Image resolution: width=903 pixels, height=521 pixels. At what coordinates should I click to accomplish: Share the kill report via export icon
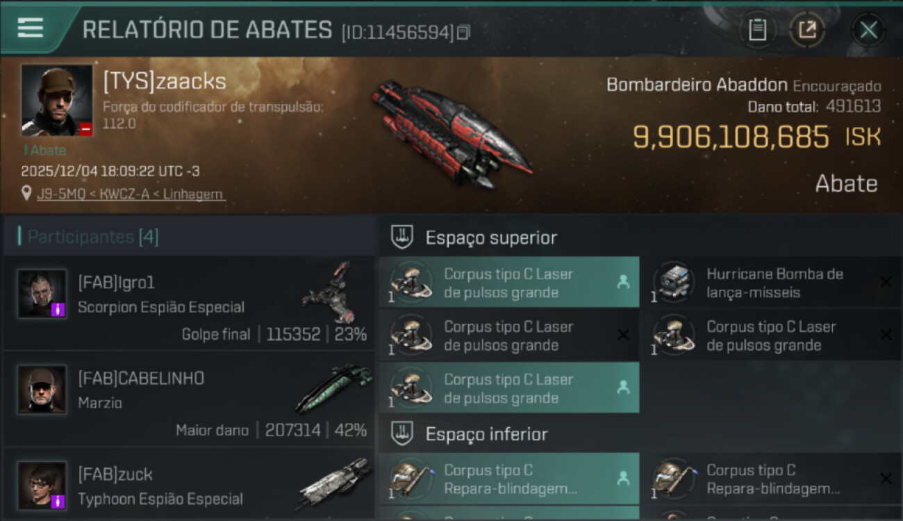click(x=807, y=30)
